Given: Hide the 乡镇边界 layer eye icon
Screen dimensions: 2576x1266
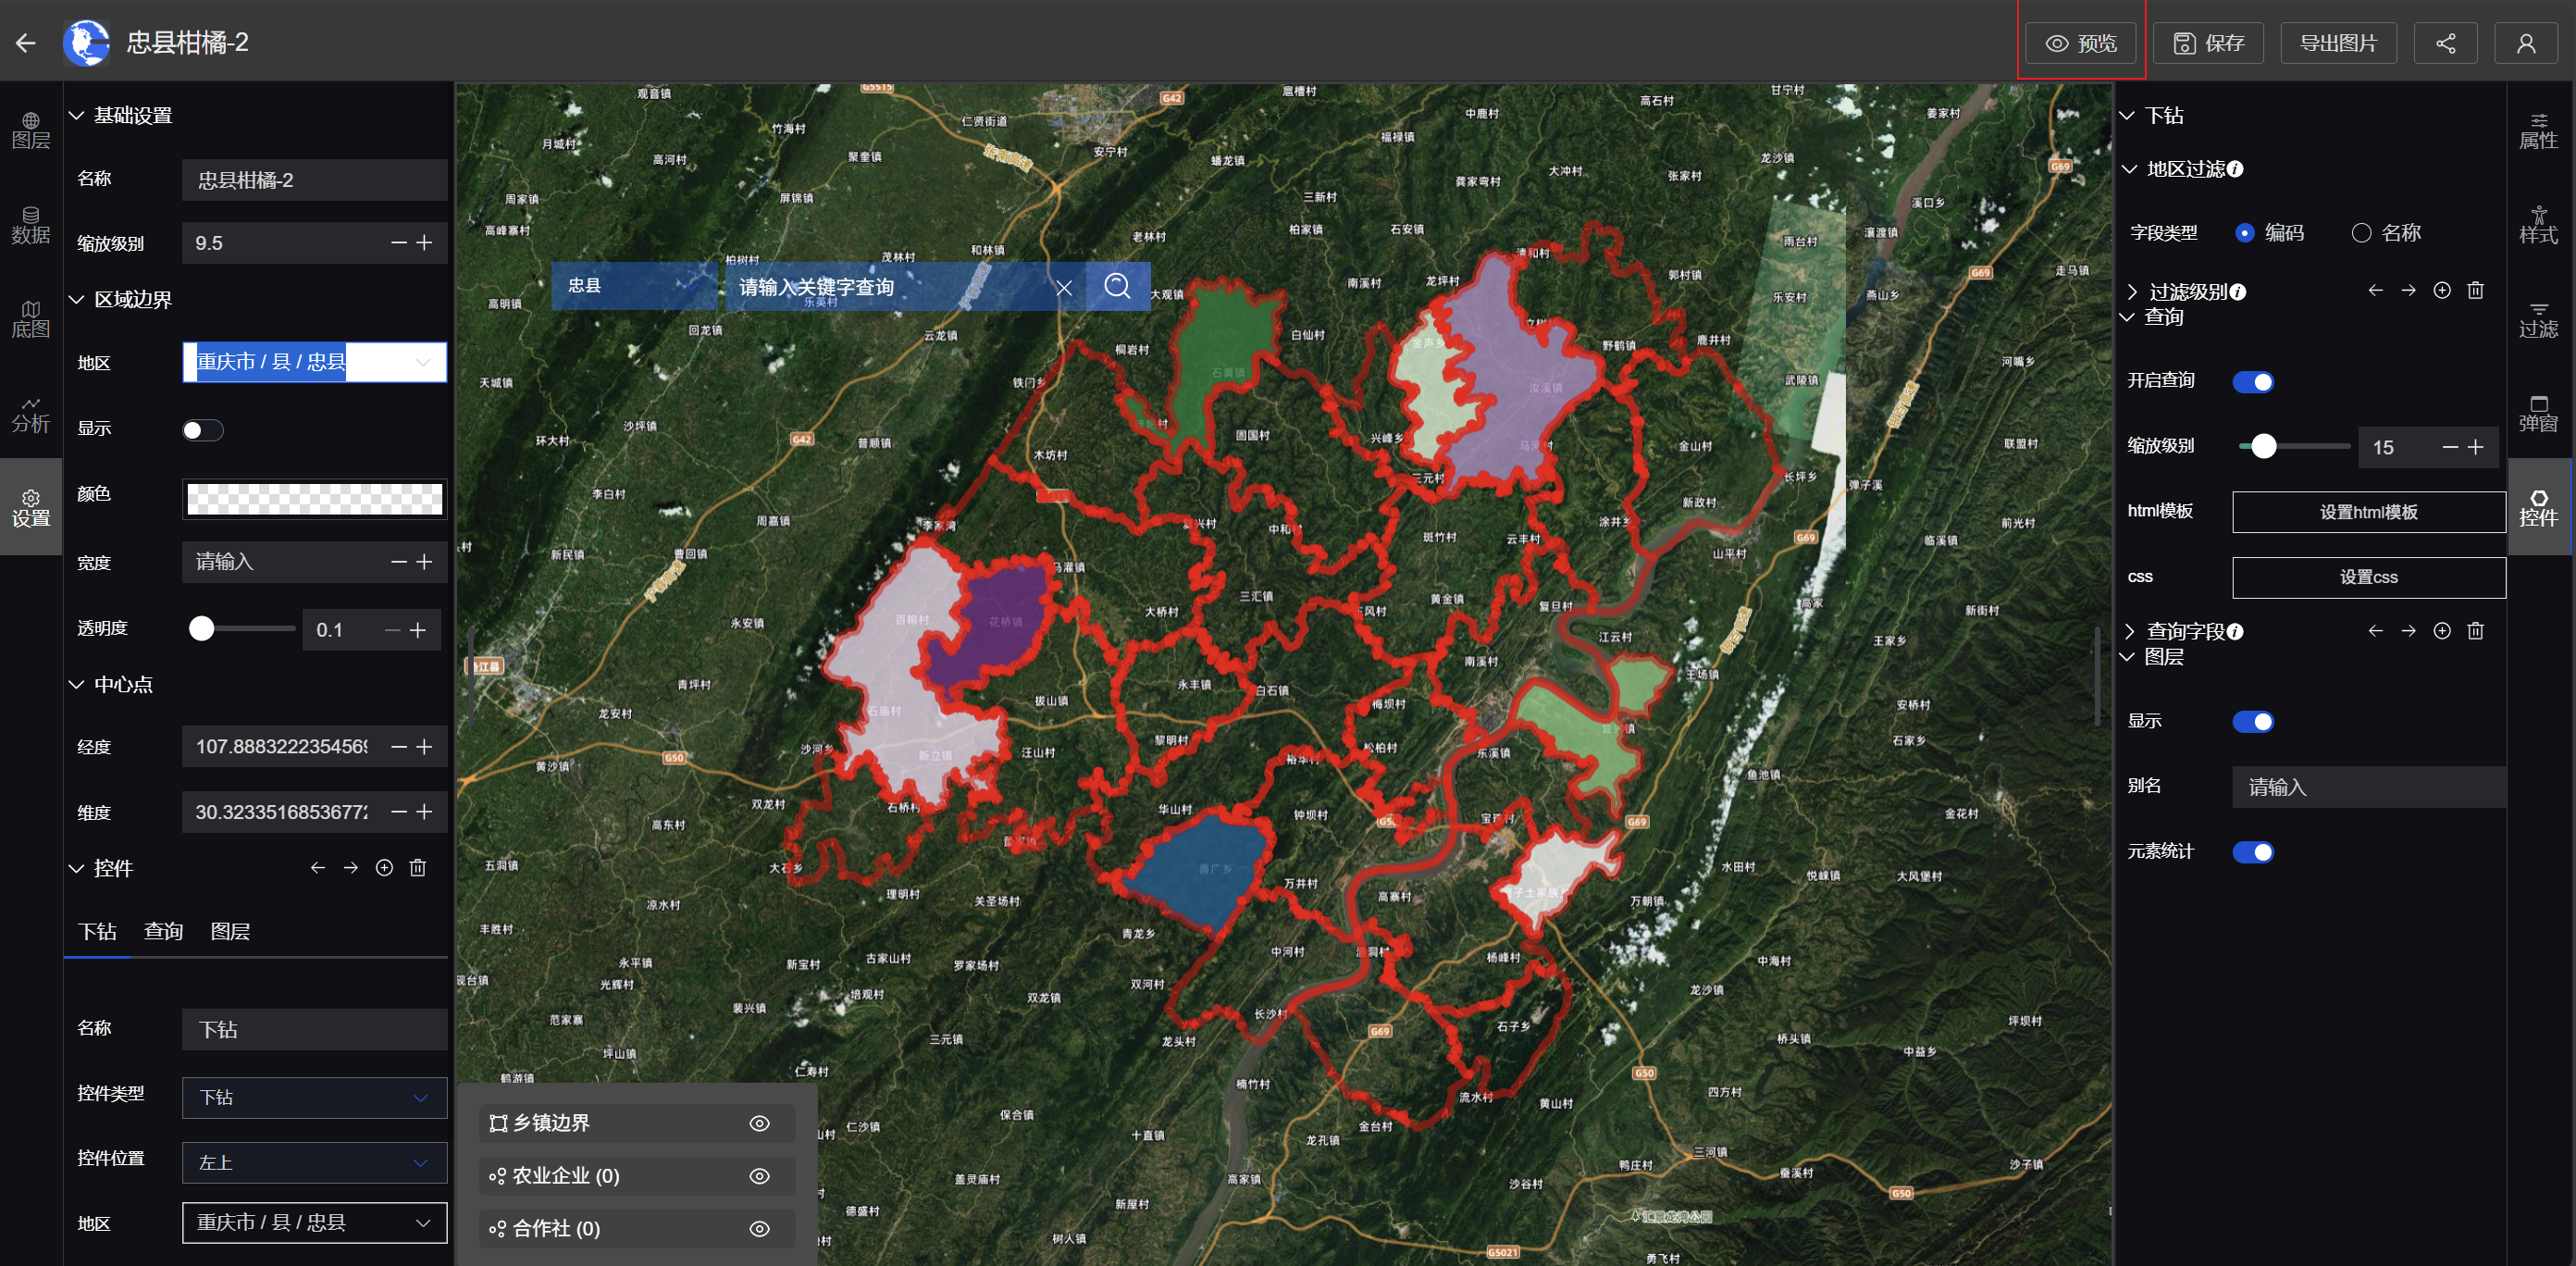Looking at the screenshot, I should click(x=759, y=1123).
